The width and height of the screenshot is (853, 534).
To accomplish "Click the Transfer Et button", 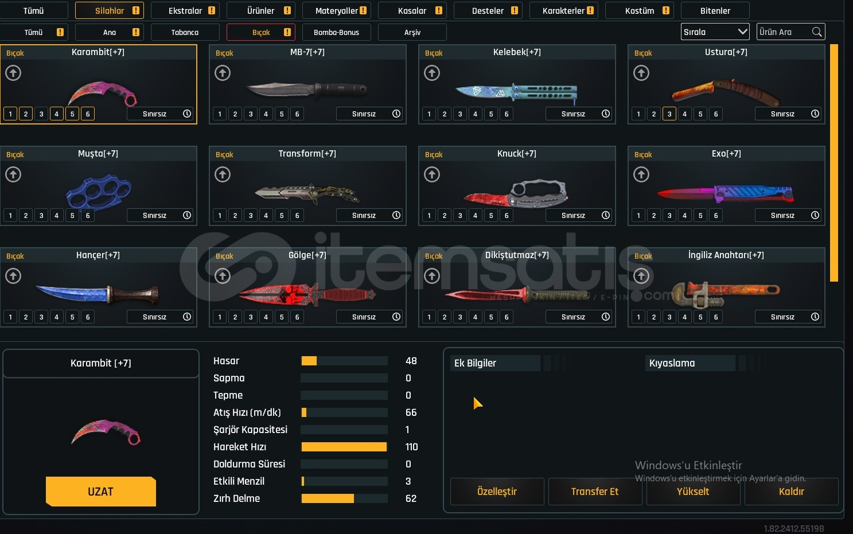I will (595, 492).
